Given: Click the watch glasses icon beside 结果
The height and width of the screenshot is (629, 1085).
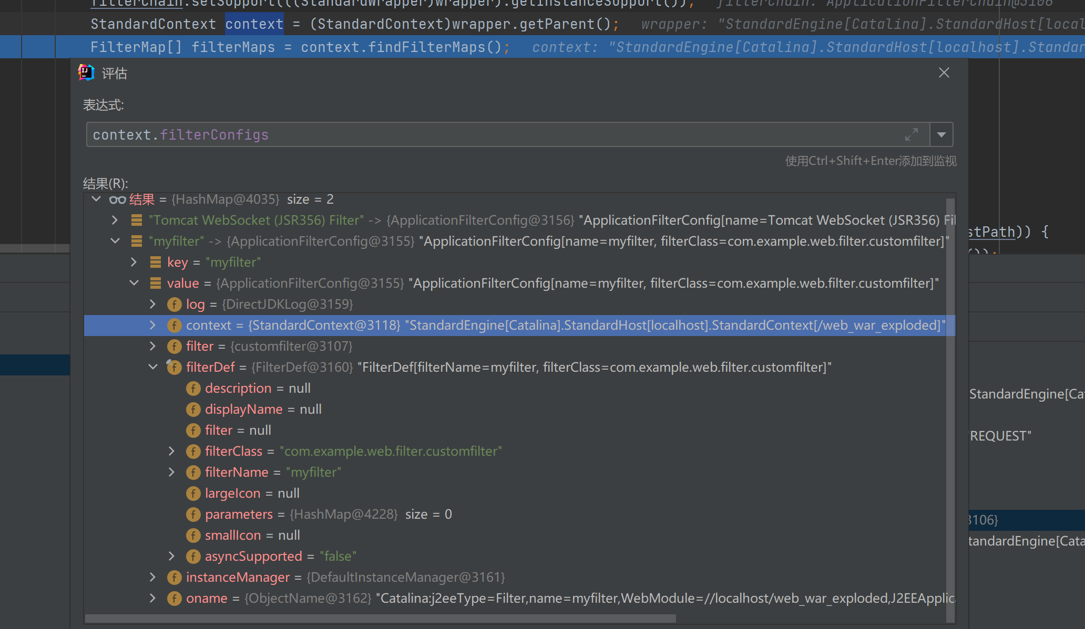Looking at the screenshot, I should click(117, 200).
